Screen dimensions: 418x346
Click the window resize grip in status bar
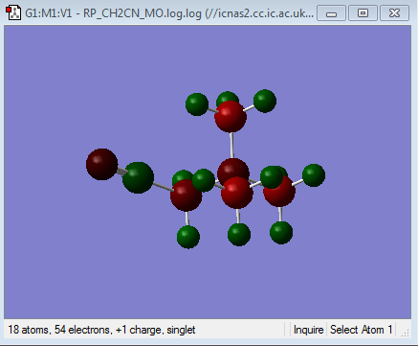click(405, 333)
